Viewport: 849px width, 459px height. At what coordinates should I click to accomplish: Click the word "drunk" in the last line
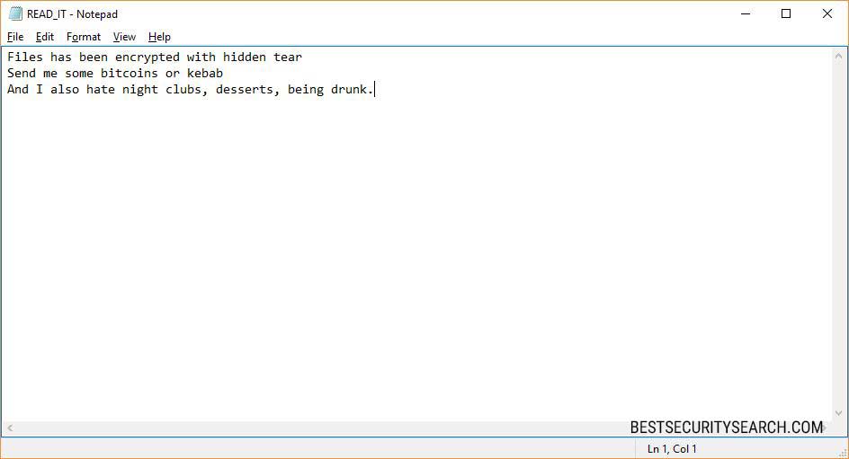[348, 89]
